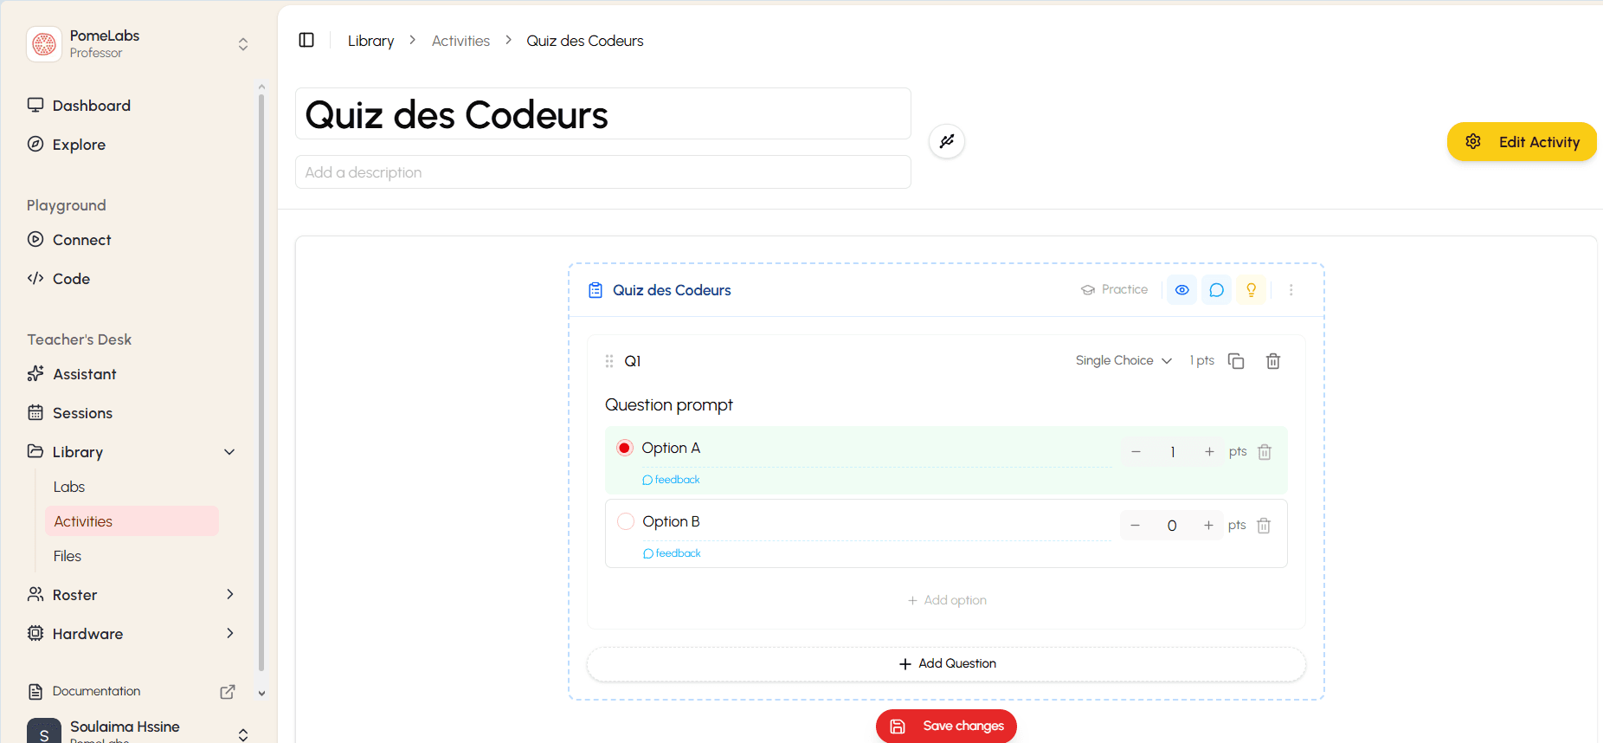Click the sidebar scroll up arrow

261,87
